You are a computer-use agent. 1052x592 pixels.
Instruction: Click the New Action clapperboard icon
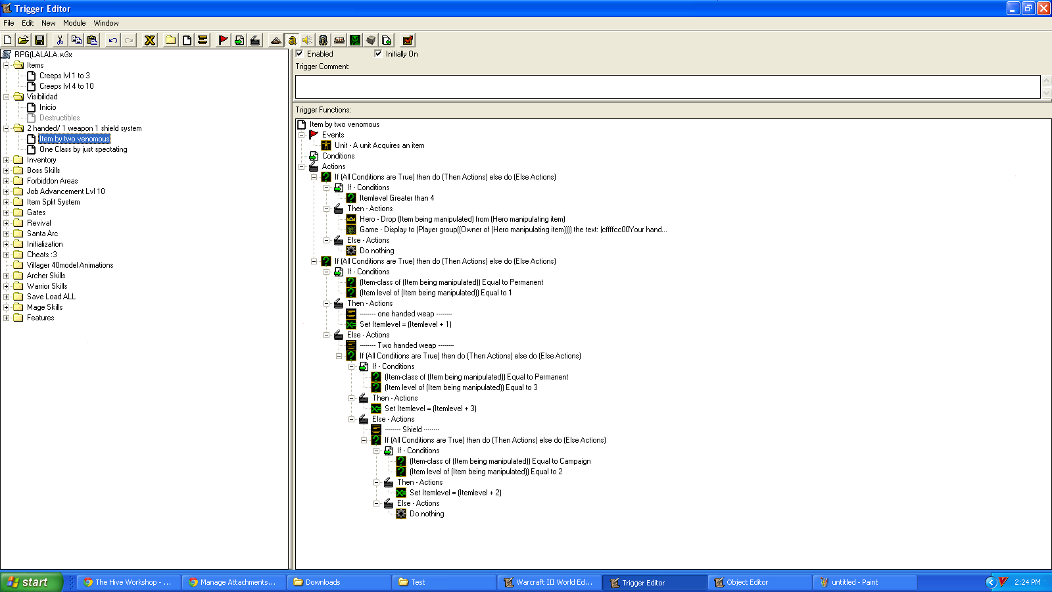(x=255, y=40)
